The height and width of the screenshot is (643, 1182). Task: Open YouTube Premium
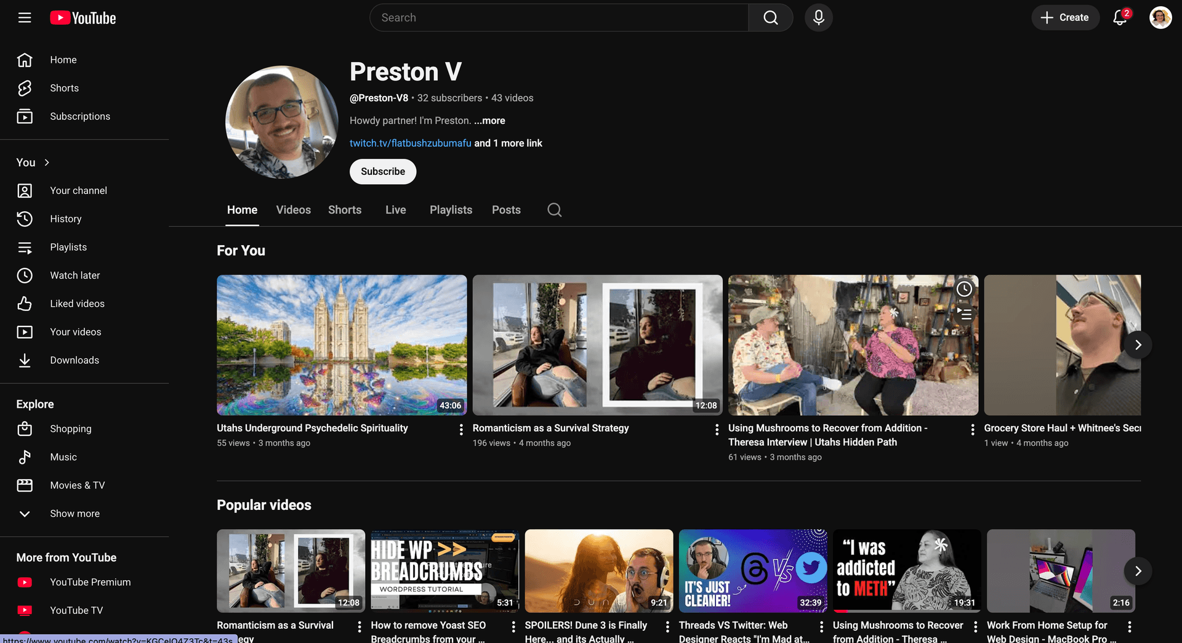[x=84, y=582]
